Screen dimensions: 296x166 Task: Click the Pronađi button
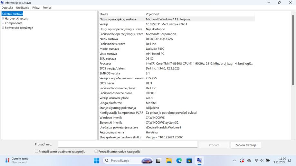point(214,145)
